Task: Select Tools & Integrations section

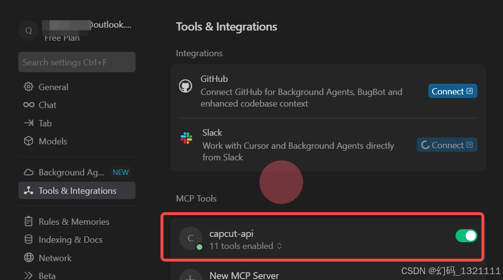Action: [77, 190]
